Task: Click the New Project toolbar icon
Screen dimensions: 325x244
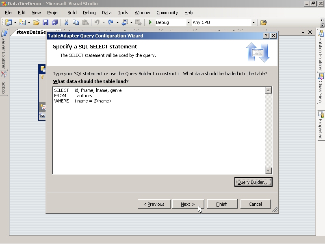Action: [9, 22]
